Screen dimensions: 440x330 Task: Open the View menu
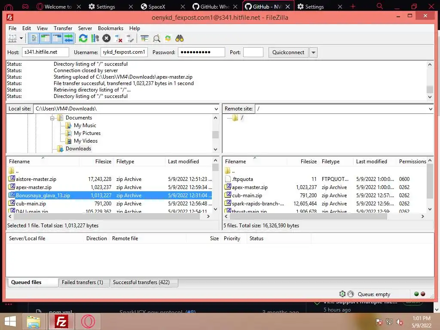[x=42, y=28]
